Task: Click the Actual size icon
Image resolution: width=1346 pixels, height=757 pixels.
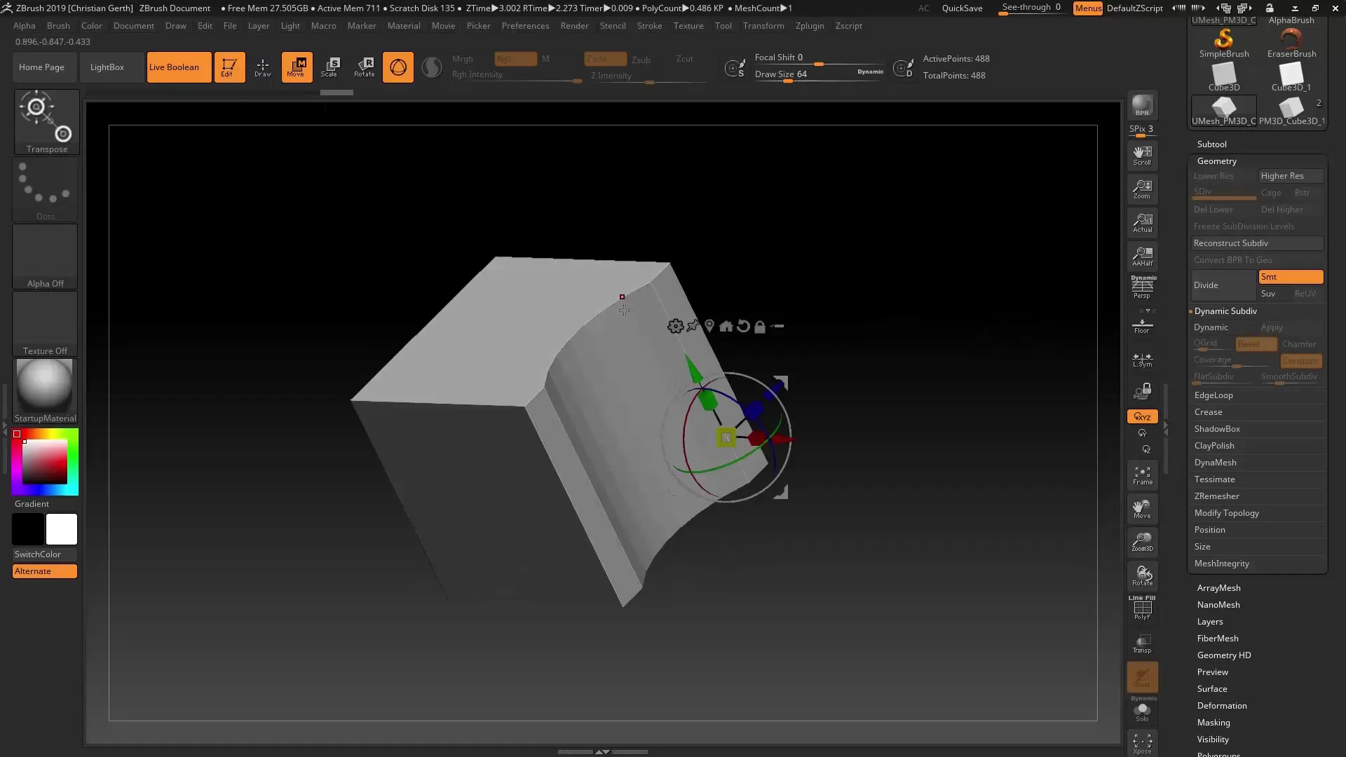Action: click(1142, 223)
